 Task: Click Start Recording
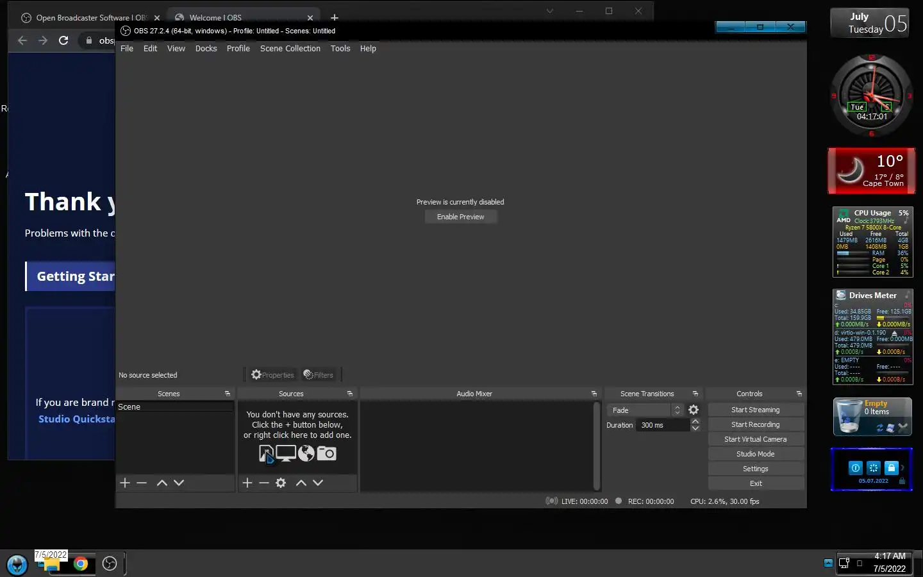click(756, 424)
